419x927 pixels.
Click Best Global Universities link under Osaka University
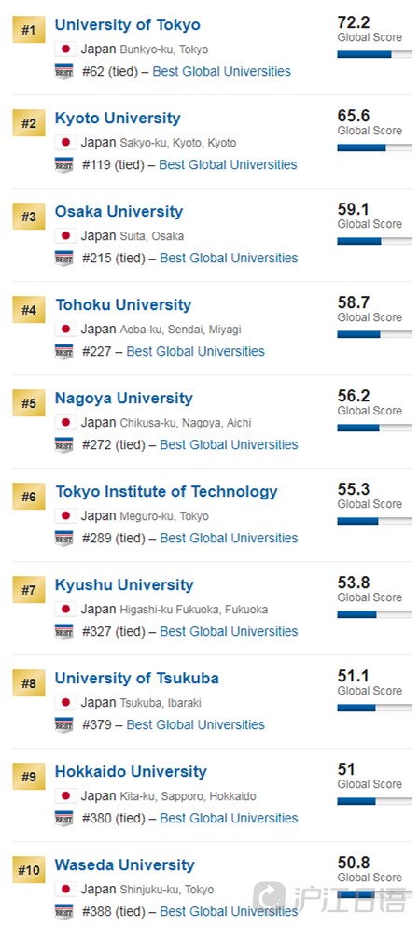click(x=229, y=259)
